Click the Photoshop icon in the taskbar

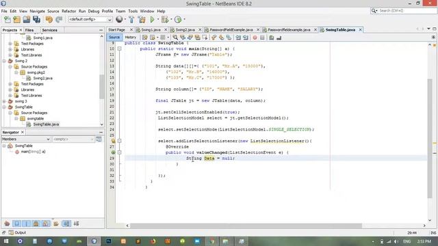coord(109,241)
